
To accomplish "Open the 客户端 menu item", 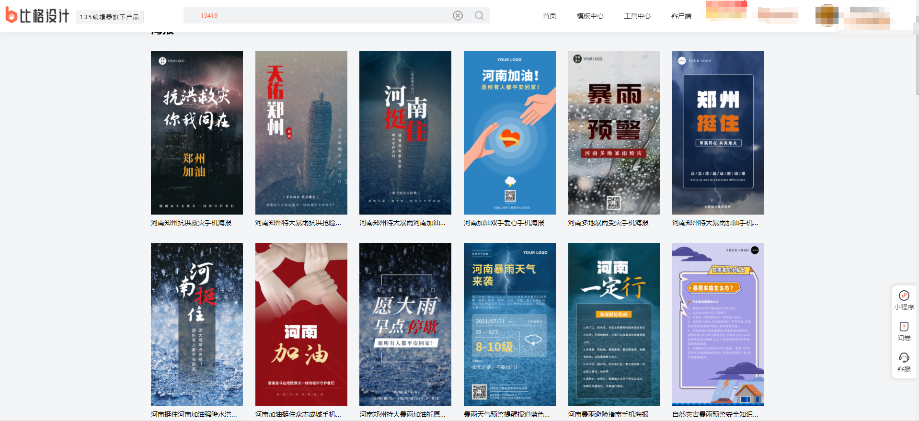I will click(681, 16).
